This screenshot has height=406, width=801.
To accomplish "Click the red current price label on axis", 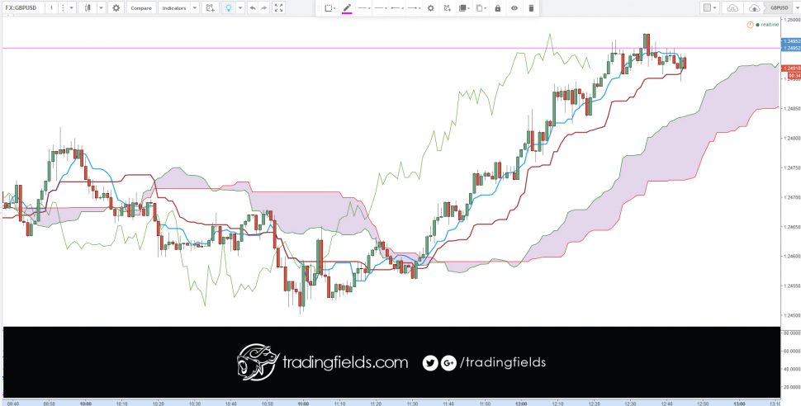I will click(789, 68).
